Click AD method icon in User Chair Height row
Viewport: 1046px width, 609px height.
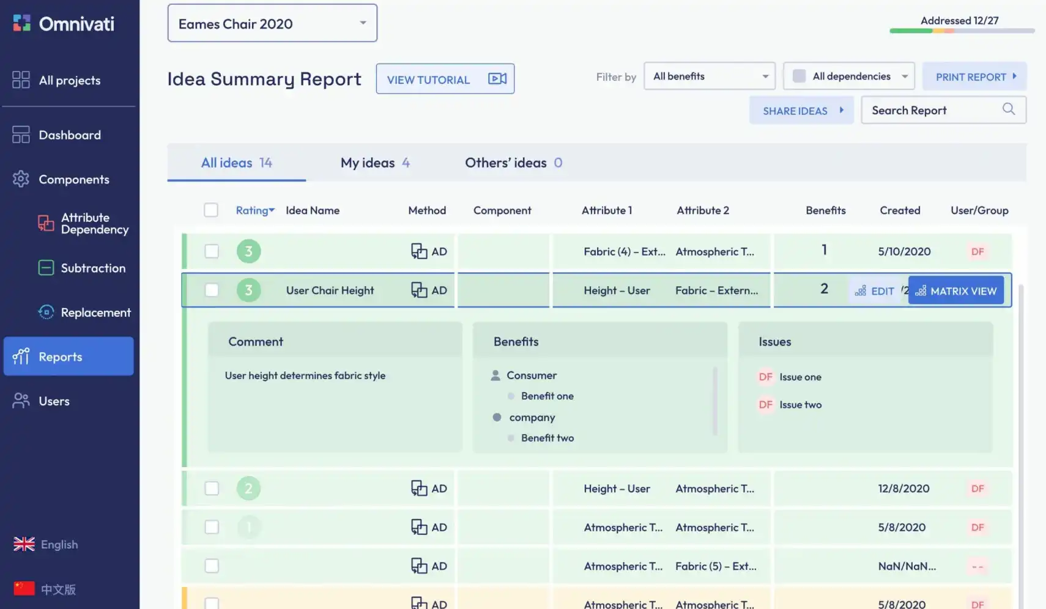click(x=419, y=290)
